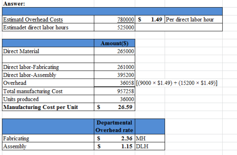Select the 36058 overhead amount cell
This screenshot has height=155, width=237.
[x=114, y=83]
